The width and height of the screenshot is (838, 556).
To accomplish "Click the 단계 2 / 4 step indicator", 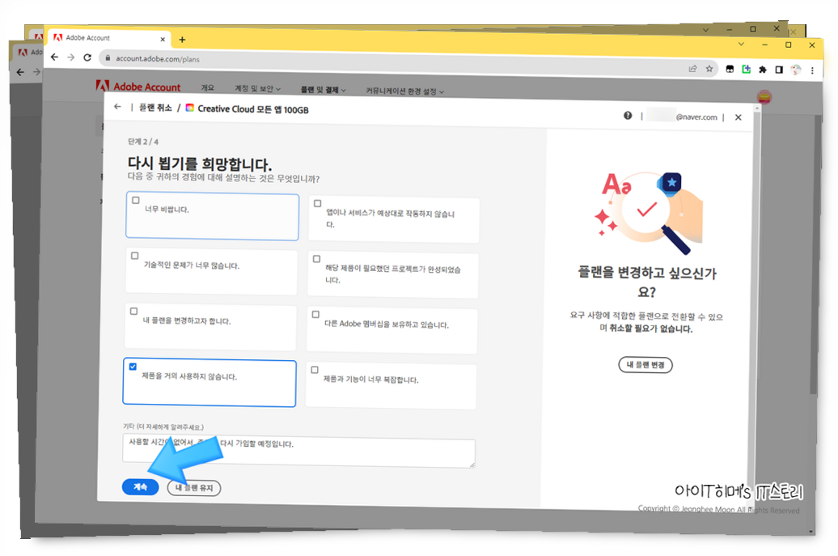I will (x=142, y=142).
